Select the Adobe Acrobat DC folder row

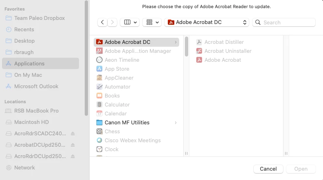(x=136, y=42)
